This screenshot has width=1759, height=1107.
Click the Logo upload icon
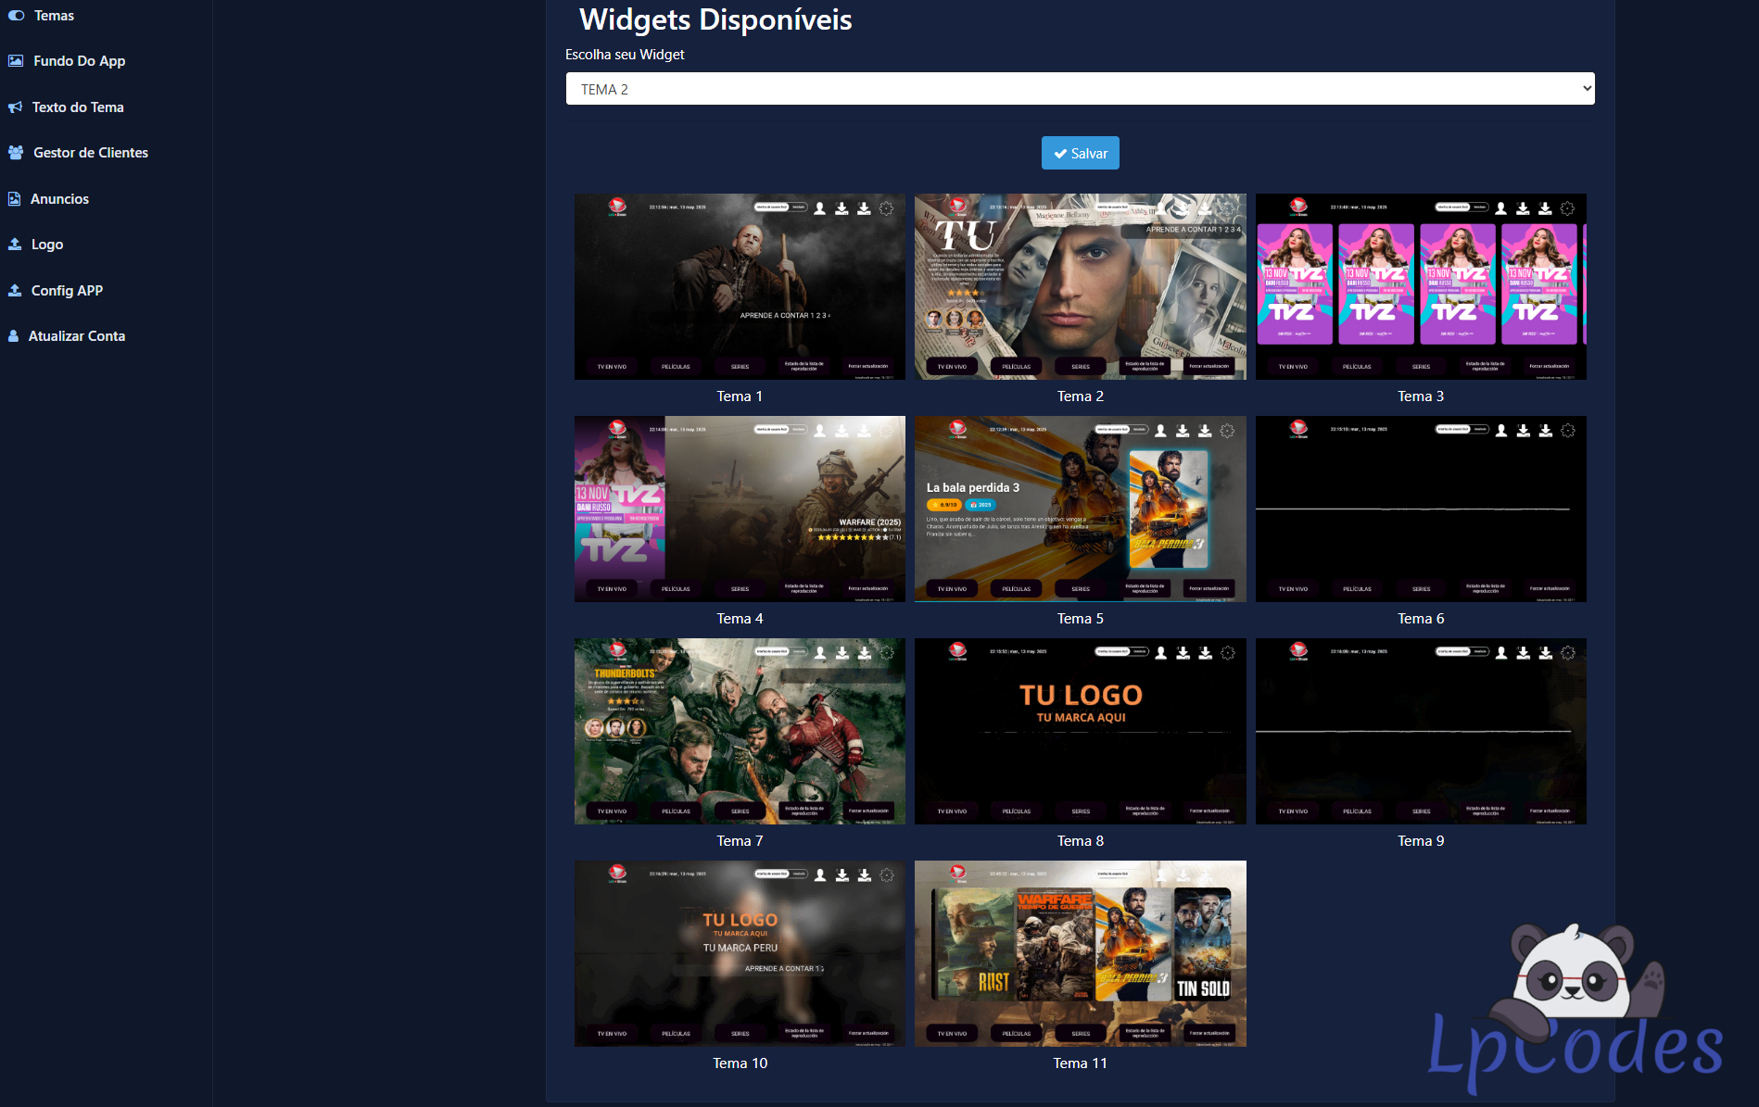tap(15, 245)
